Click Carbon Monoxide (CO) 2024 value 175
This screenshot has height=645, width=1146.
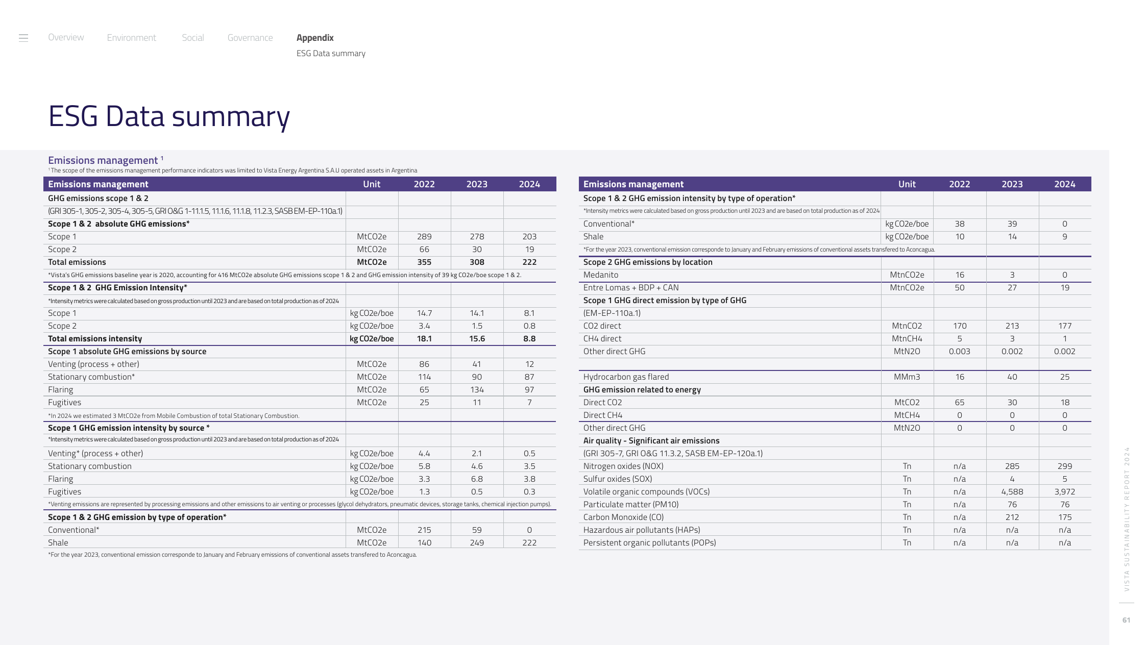(x=1065, y=517)
